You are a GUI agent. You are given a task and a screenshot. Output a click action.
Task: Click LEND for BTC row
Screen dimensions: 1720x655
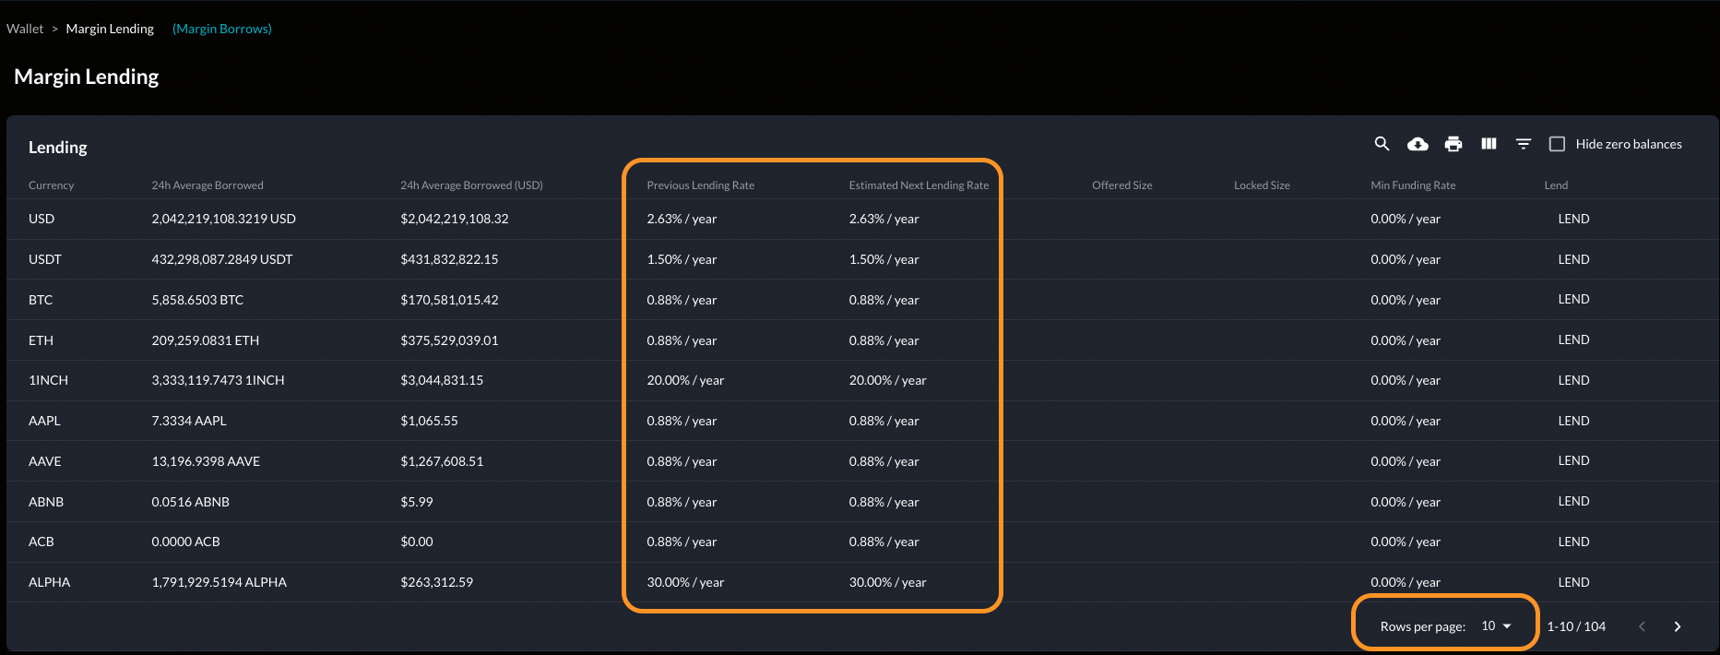[x=1573, y=300]
